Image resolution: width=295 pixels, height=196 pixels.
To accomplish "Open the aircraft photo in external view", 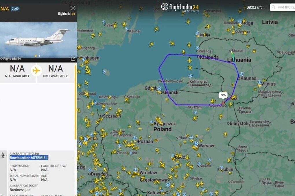I will (73, 59).
